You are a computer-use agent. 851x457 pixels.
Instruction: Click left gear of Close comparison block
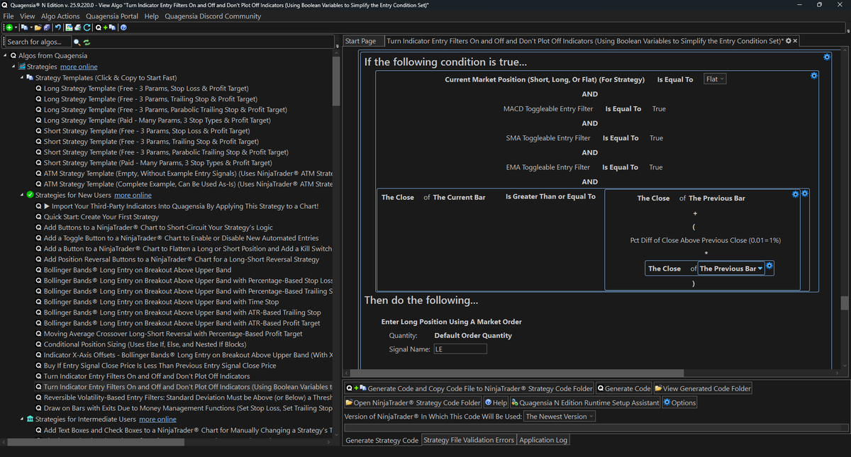pos(796,193)
